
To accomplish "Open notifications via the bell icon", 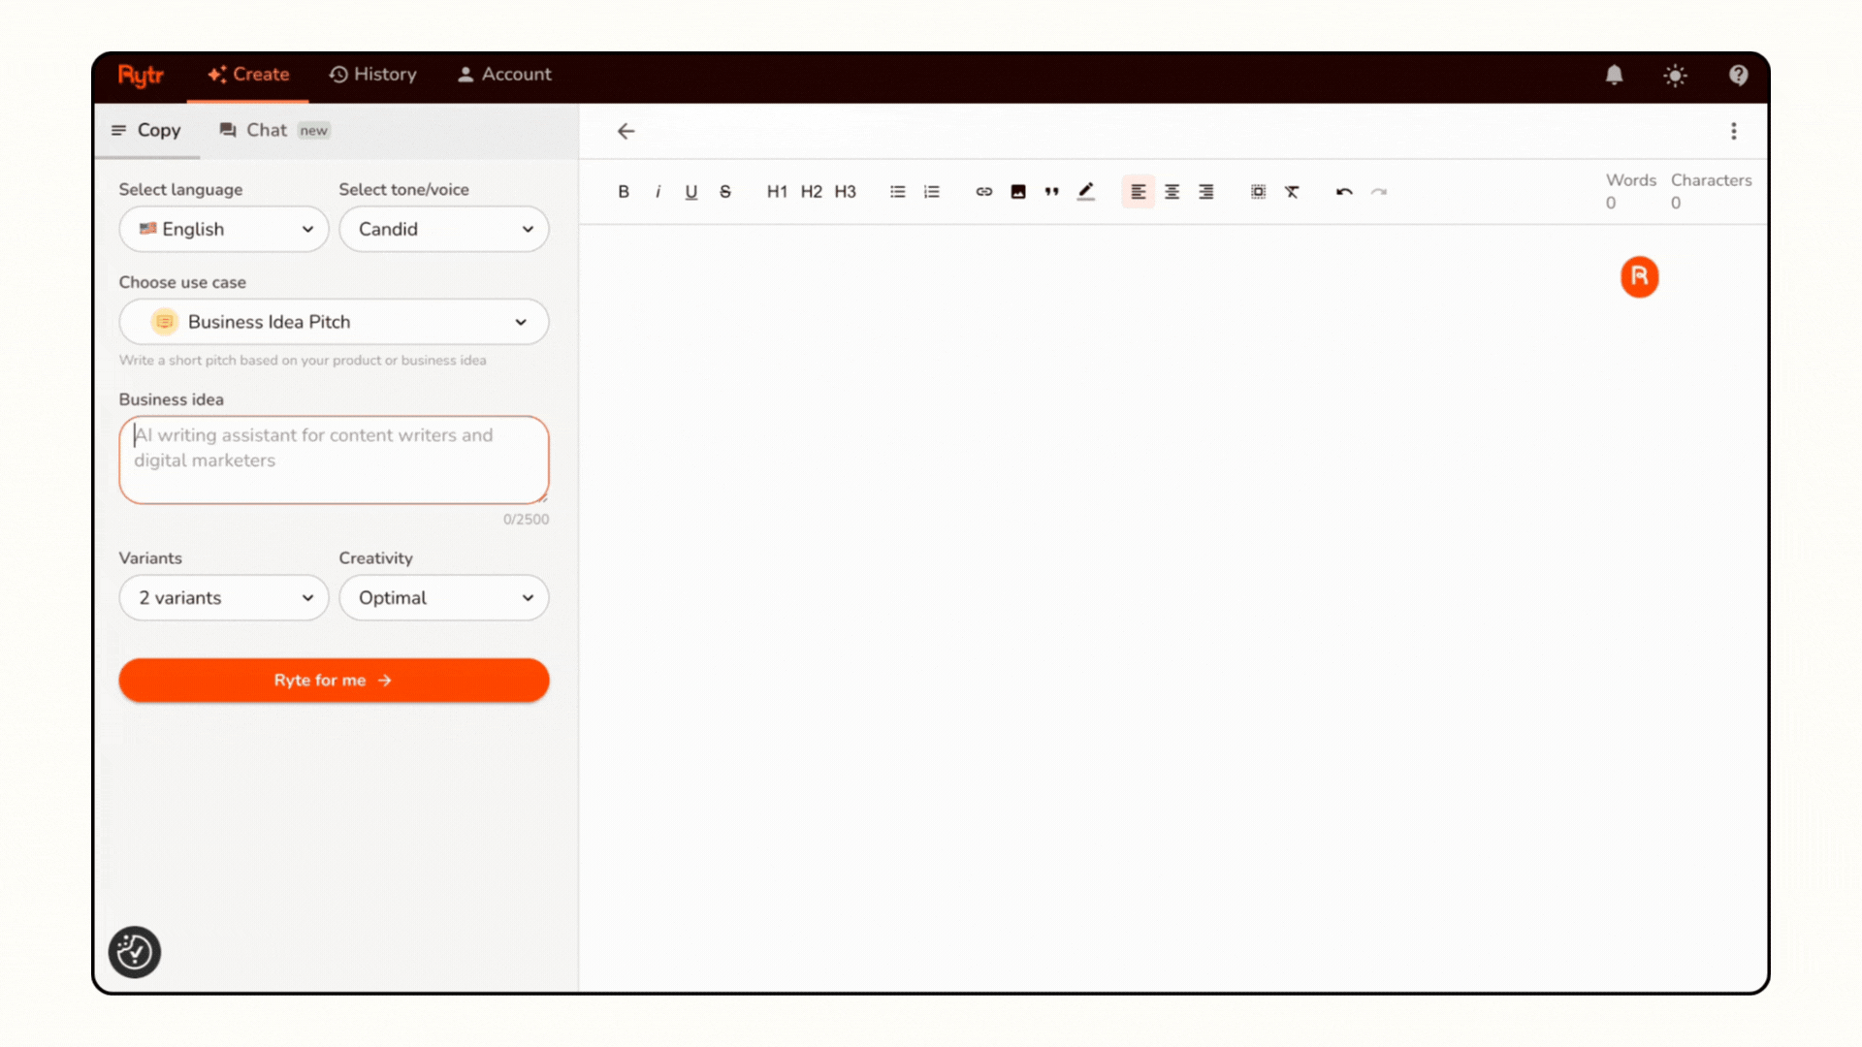I will coord(1614,75).
